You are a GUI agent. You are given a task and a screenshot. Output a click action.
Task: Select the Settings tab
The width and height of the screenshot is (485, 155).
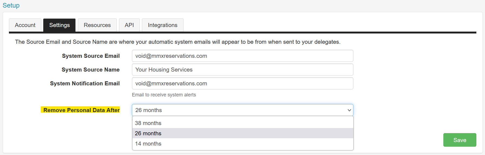(x=59, y=25)
